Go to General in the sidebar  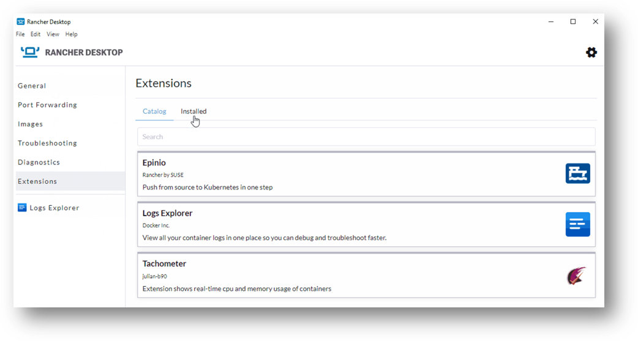(32, 86)
